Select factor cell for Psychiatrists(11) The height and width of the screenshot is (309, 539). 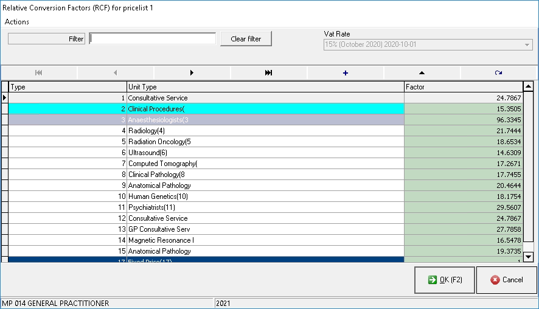tap(462, 207)
